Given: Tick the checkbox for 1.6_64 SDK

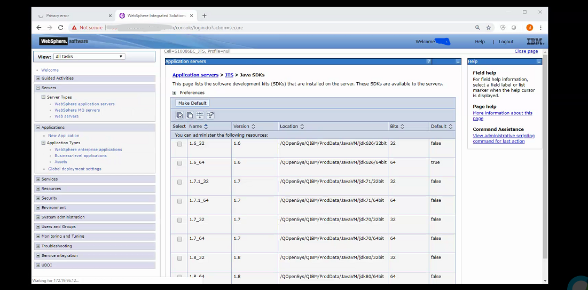Looking at the screenshot, I should pos(179,163).
